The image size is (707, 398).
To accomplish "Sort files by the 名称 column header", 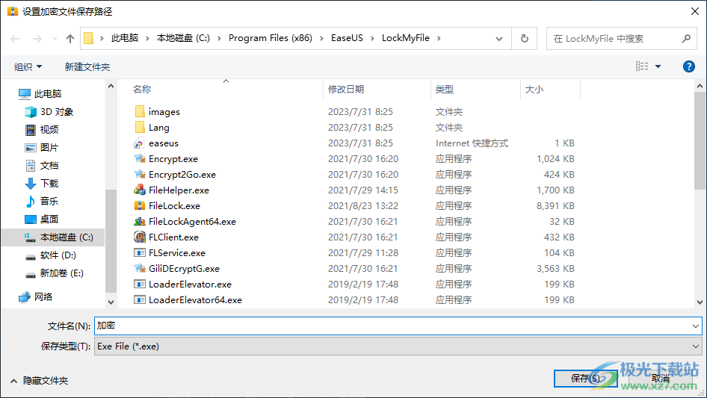I will click(142, 90).
